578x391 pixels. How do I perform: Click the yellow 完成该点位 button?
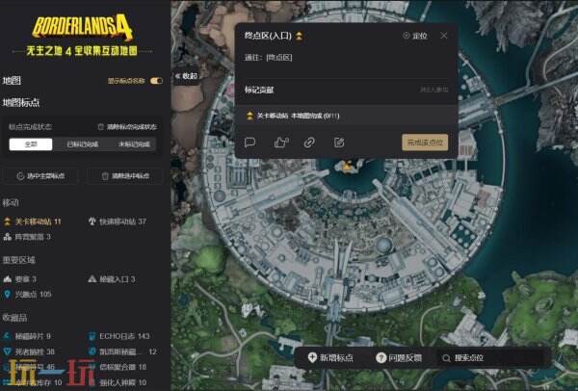[425, 143]
